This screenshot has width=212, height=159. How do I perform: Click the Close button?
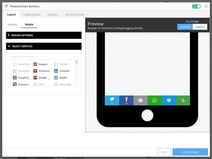click(x=164, y=152)
